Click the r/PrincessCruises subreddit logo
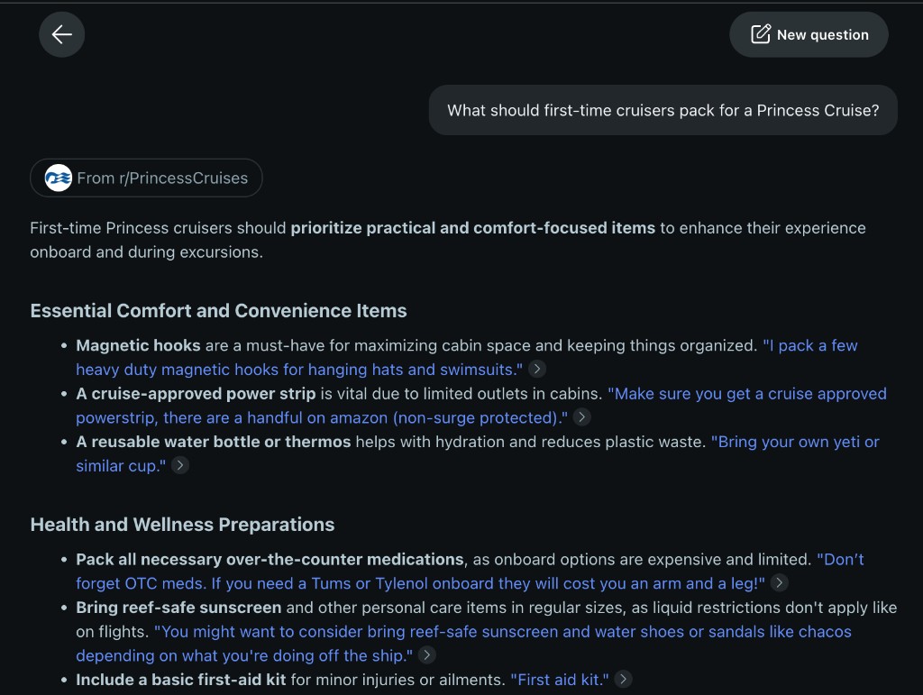The height and width of the screenshot is (695, 923). (x=59, y=178)
